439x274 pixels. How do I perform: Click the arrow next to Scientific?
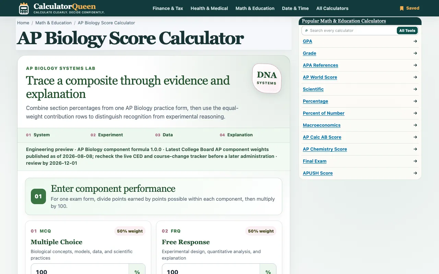415,89
